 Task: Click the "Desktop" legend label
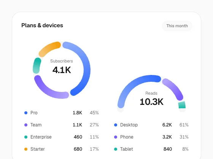(x=129, y=125)
